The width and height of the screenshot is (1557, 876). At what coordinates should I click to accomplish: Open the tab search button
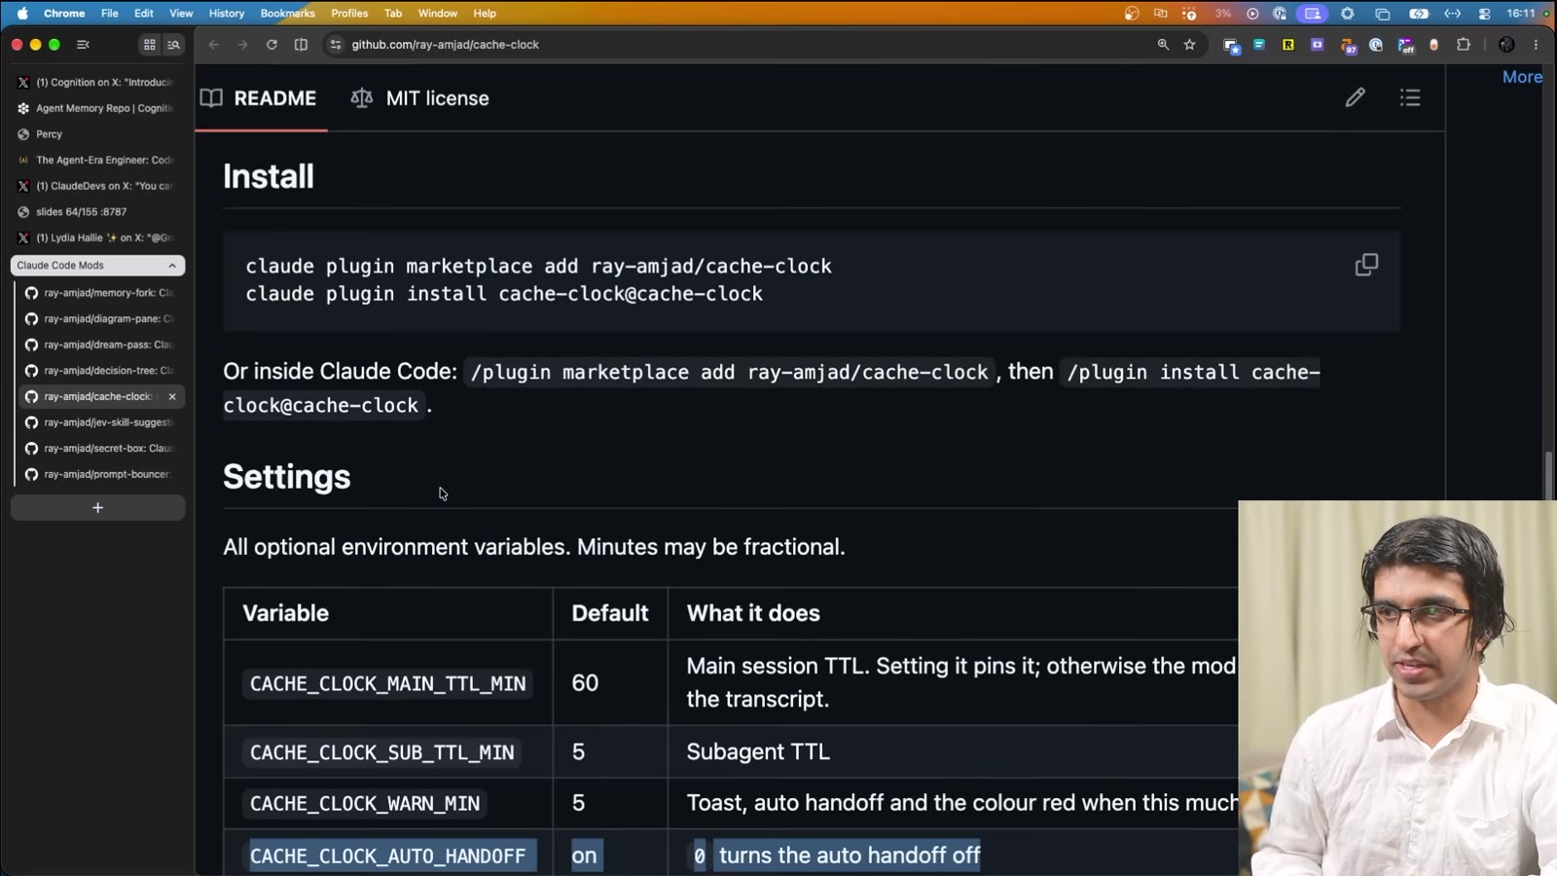[173, 45]
